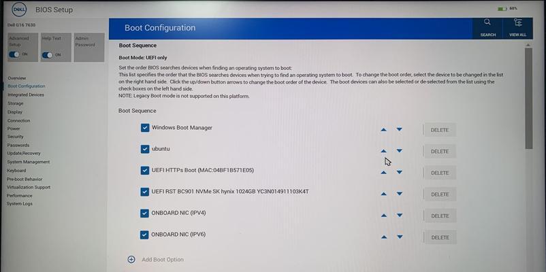This screenshot has height=272, width=546.
Task: Open Passwords section
Action: [18, 145]
